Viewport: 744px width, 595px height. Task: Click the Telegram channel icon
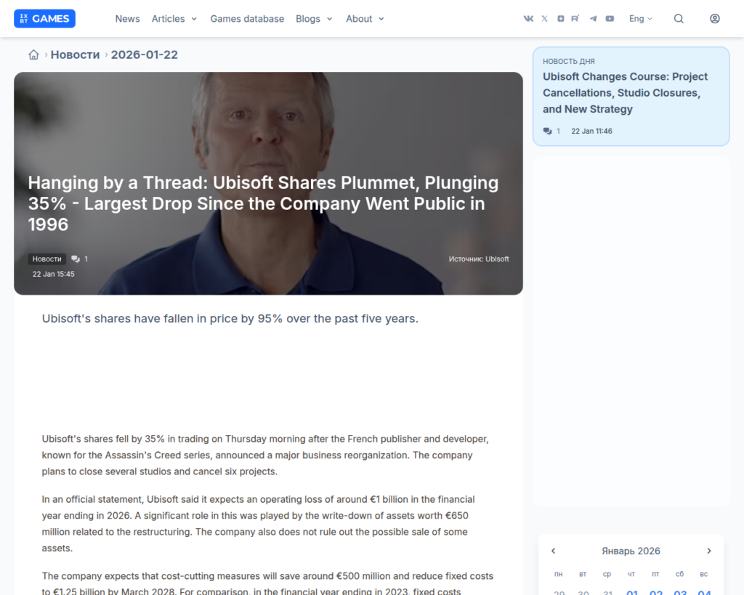pos(593,19)
